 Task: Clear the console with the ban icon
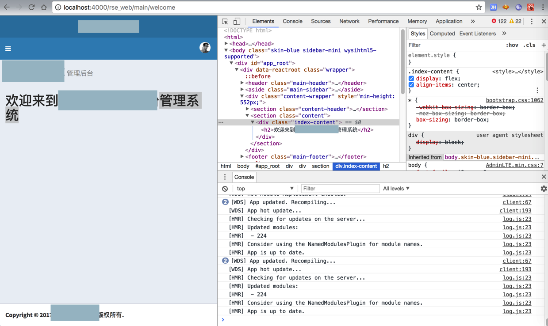point(225,189)
